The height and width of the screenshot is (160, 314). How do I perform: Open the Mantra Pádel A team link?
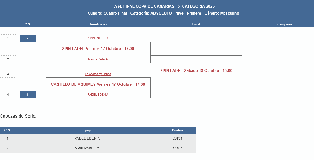[98, 59]
